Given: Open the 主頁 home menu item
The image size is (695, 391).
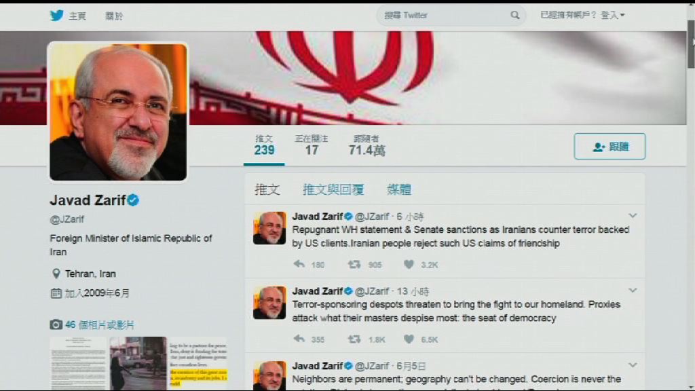Looking at the screenshot, I should pos(77,16).
